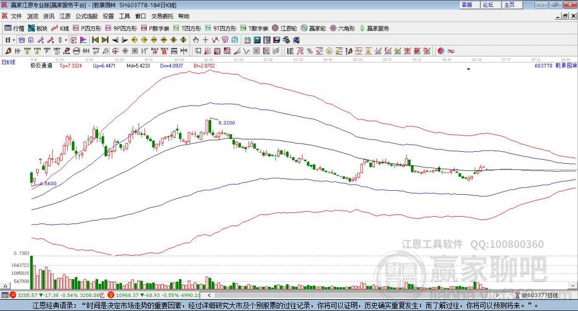Viewport: 578px width, 311px height.
Task: Step right with black right arrow
Action: [125, 40]
